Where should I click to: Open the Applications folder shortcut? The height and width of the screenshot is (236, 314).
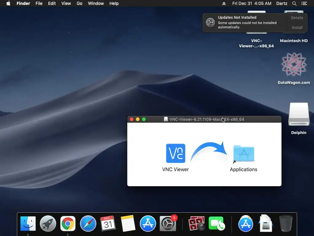click(244, 154)
